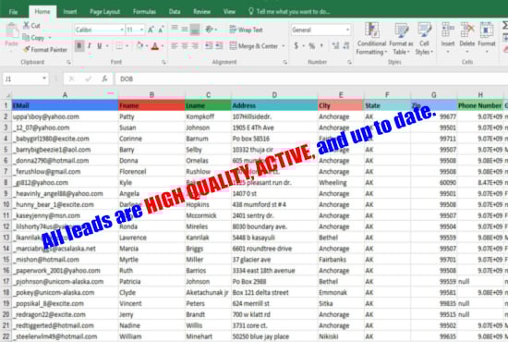The height and width of the screenshot is (342, 508).
Task: Decrease font size with the smaller A
Action: tap(161, 30)
